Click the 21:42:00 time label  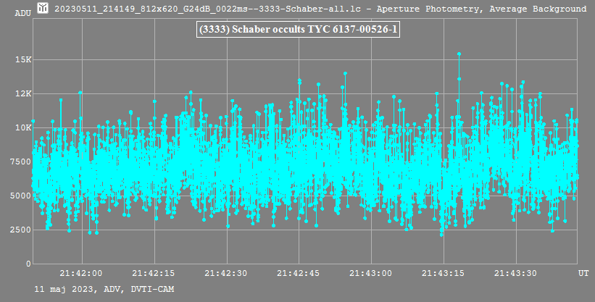click(82, 273)
